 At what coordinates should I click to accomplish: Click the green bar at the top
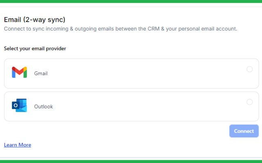(x=131, y=1)
